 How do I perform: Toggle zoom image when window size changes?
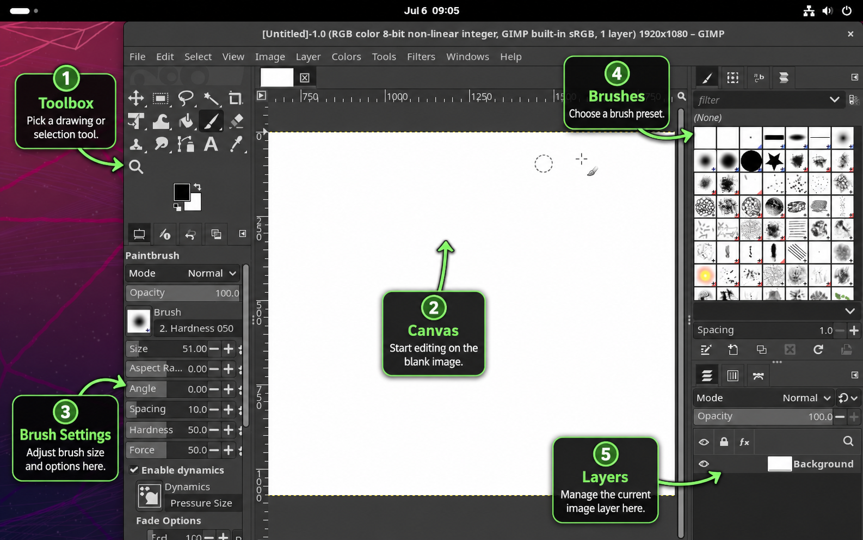coord(681,96)
